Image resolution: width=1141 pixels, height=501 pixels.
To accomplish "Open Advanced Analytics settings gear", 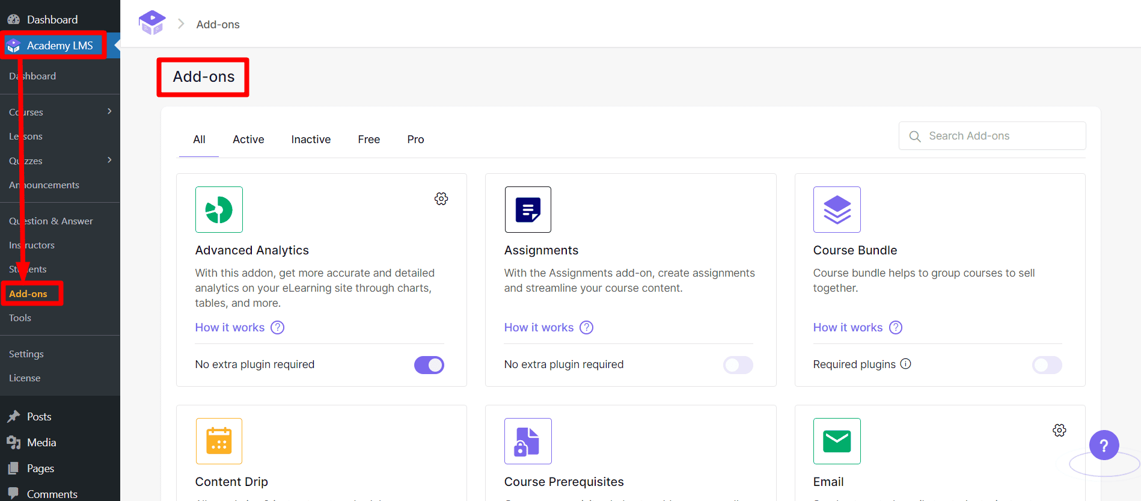I will [x=441, y=199].
